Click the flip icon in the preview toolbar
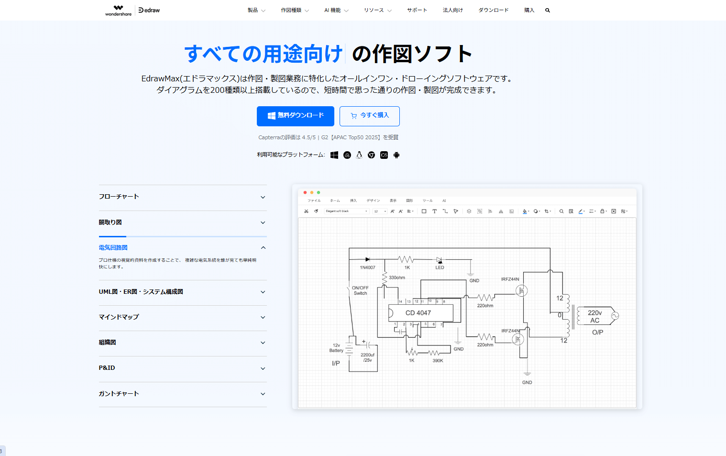Image resolution: width=726 pixels, height=456 pixels. [501, 211]
